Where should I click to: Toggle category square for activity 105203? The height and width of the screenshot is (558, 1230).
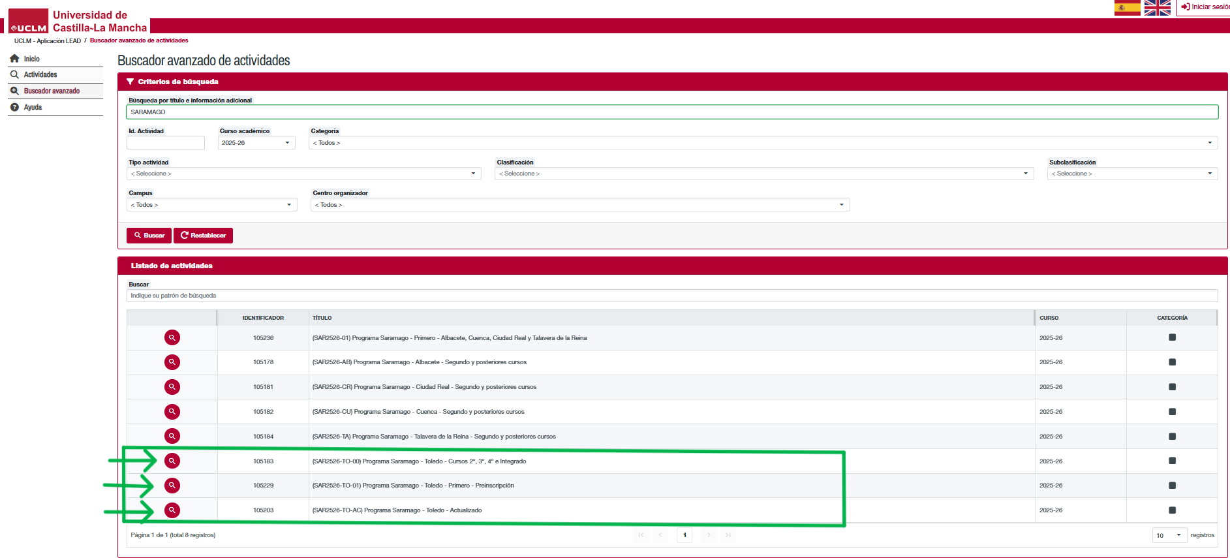tap(1172, 510)
